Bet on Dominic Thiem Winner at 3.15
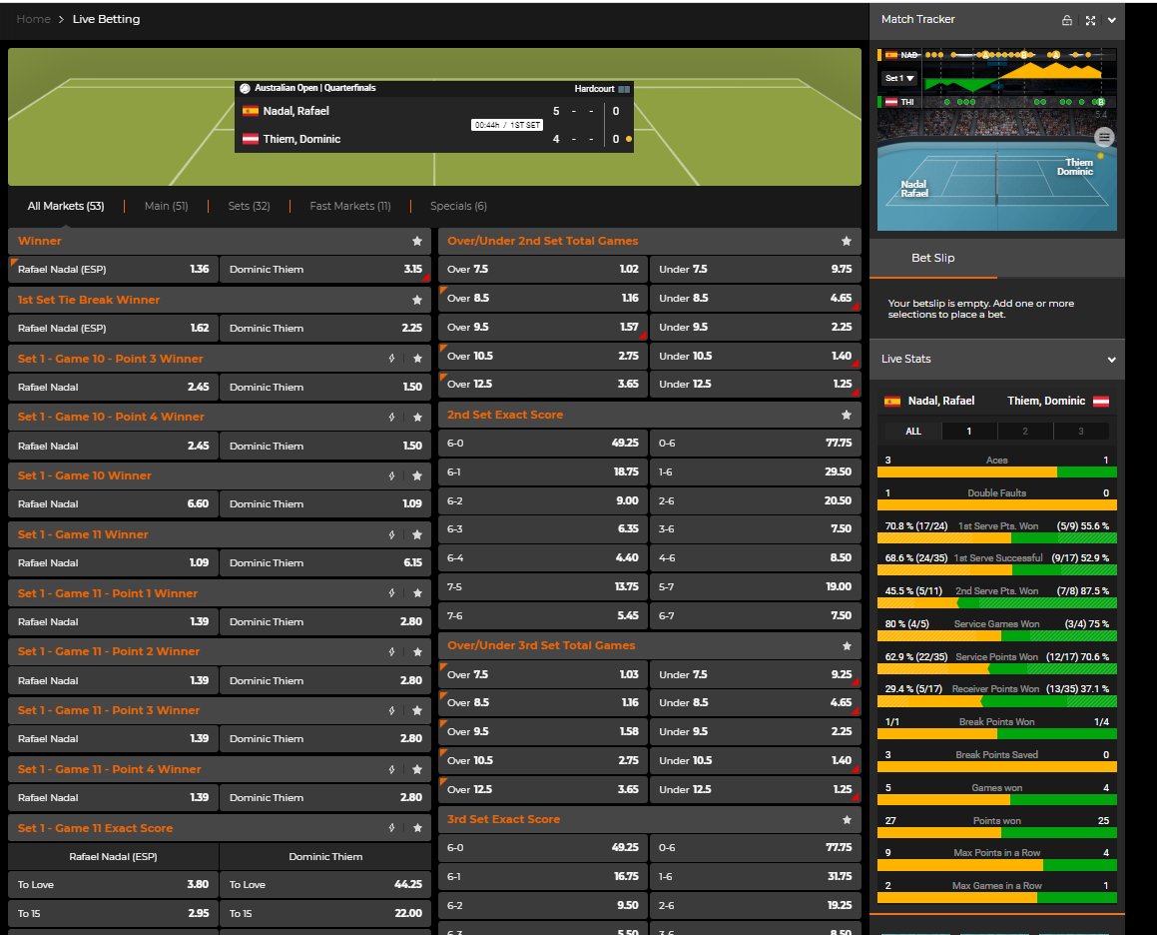 325,269
